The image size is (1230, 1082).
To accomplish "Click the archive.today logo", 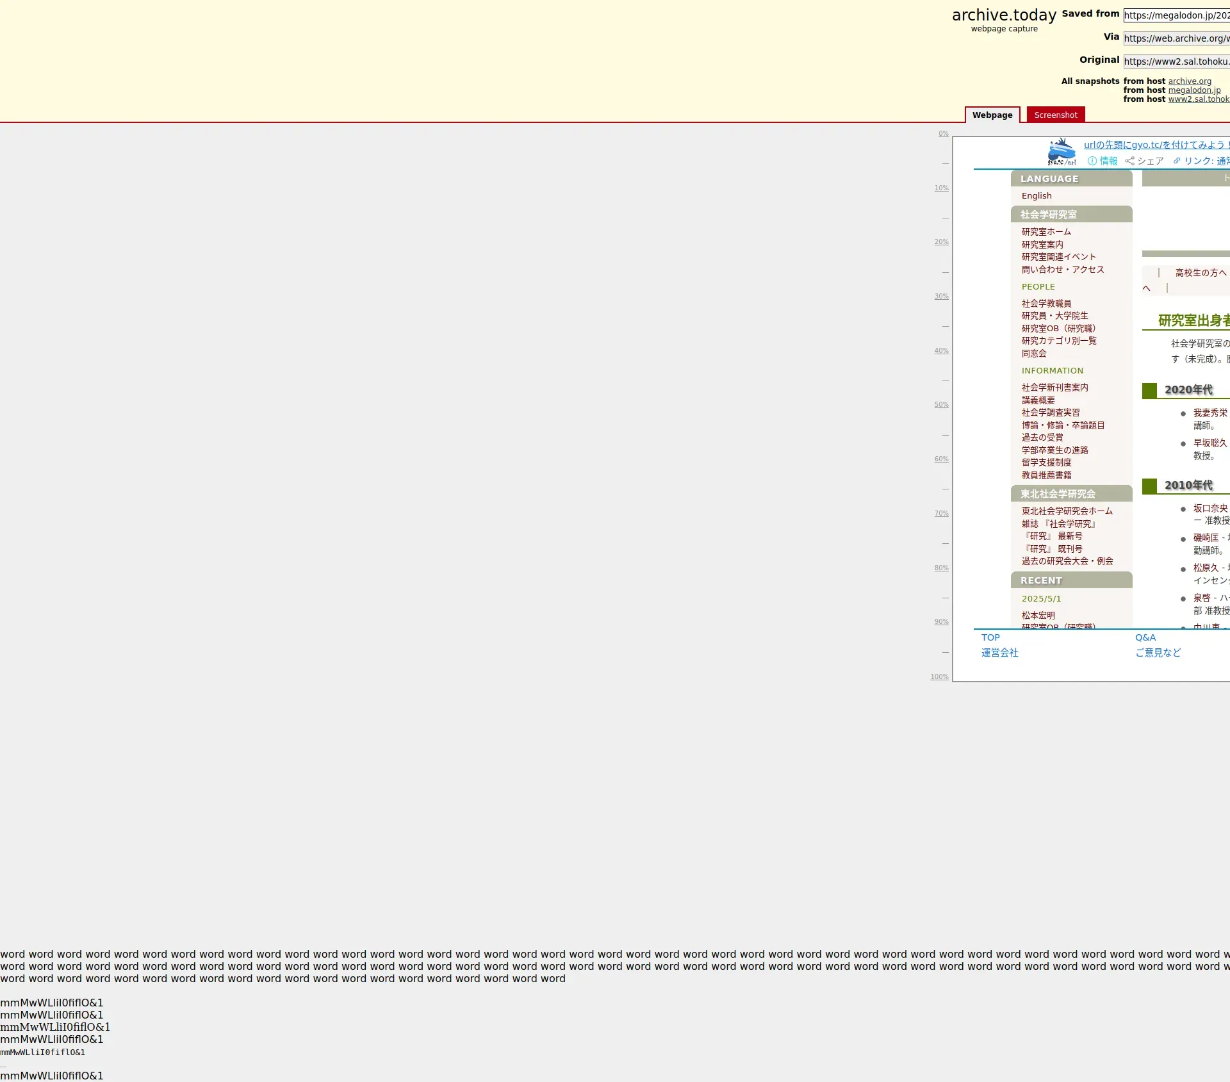I will pos(1004,15).
